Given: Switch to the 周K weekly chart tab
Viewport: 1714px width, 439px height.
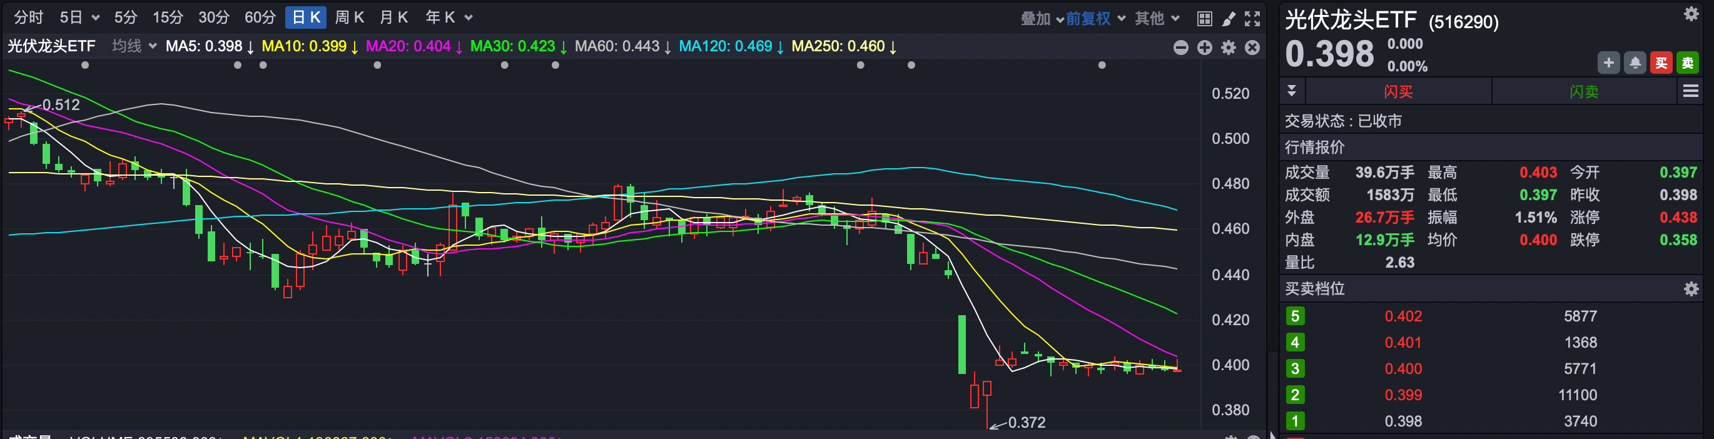Looking at the screenshot, I should (x=349, y=18).
